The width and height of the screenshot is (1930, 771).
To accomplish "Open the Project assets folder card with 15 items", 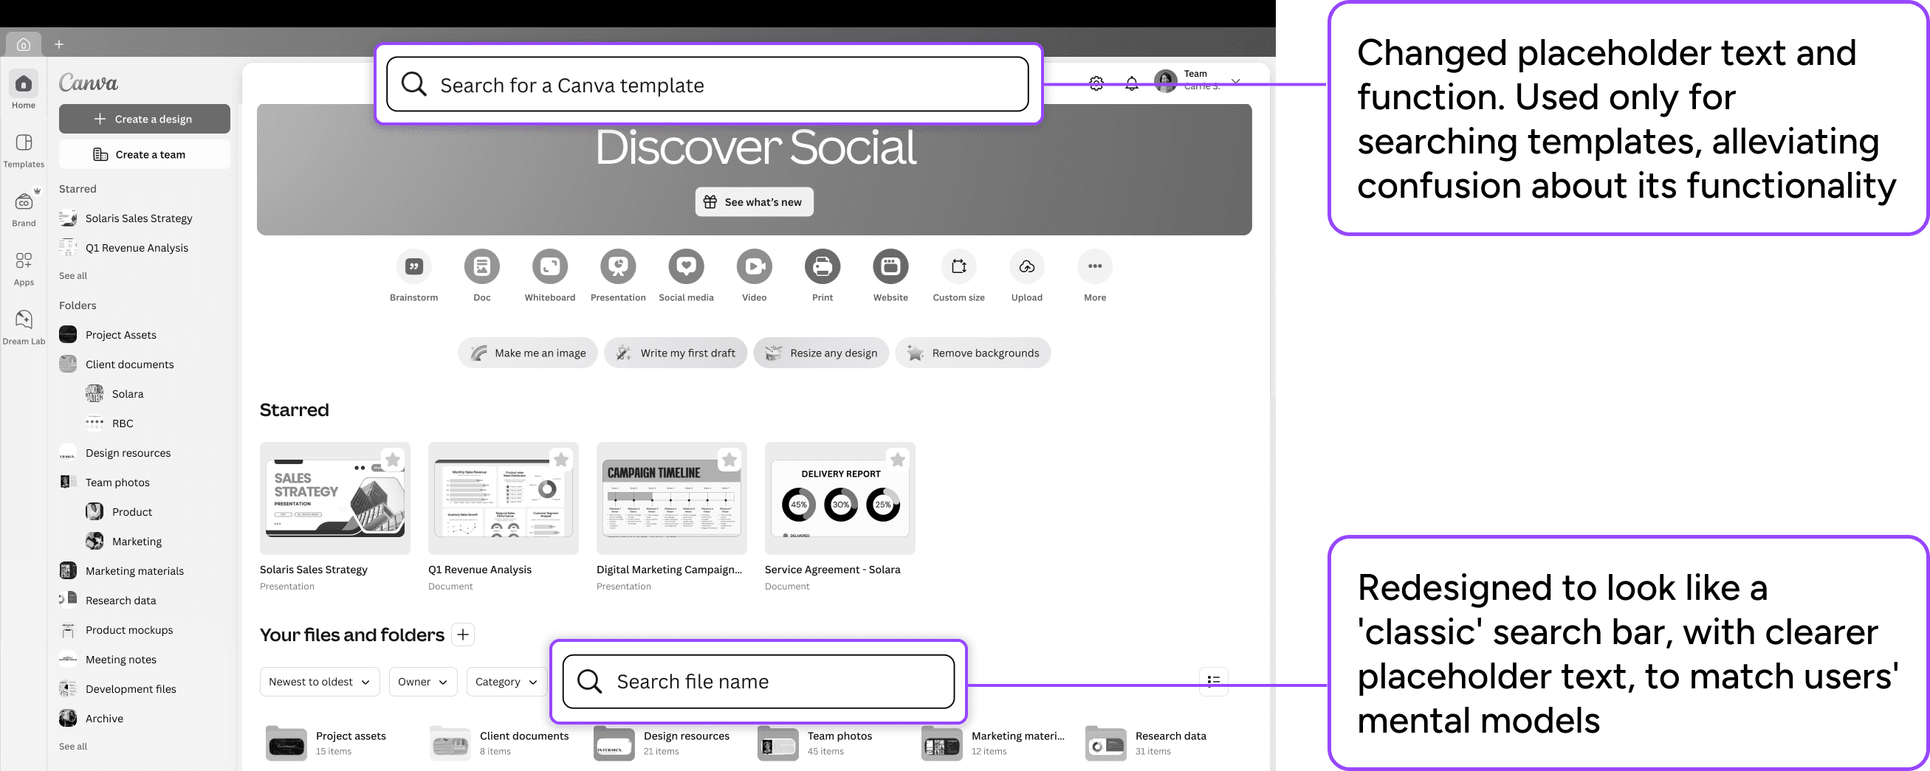I will coord(326,743).
